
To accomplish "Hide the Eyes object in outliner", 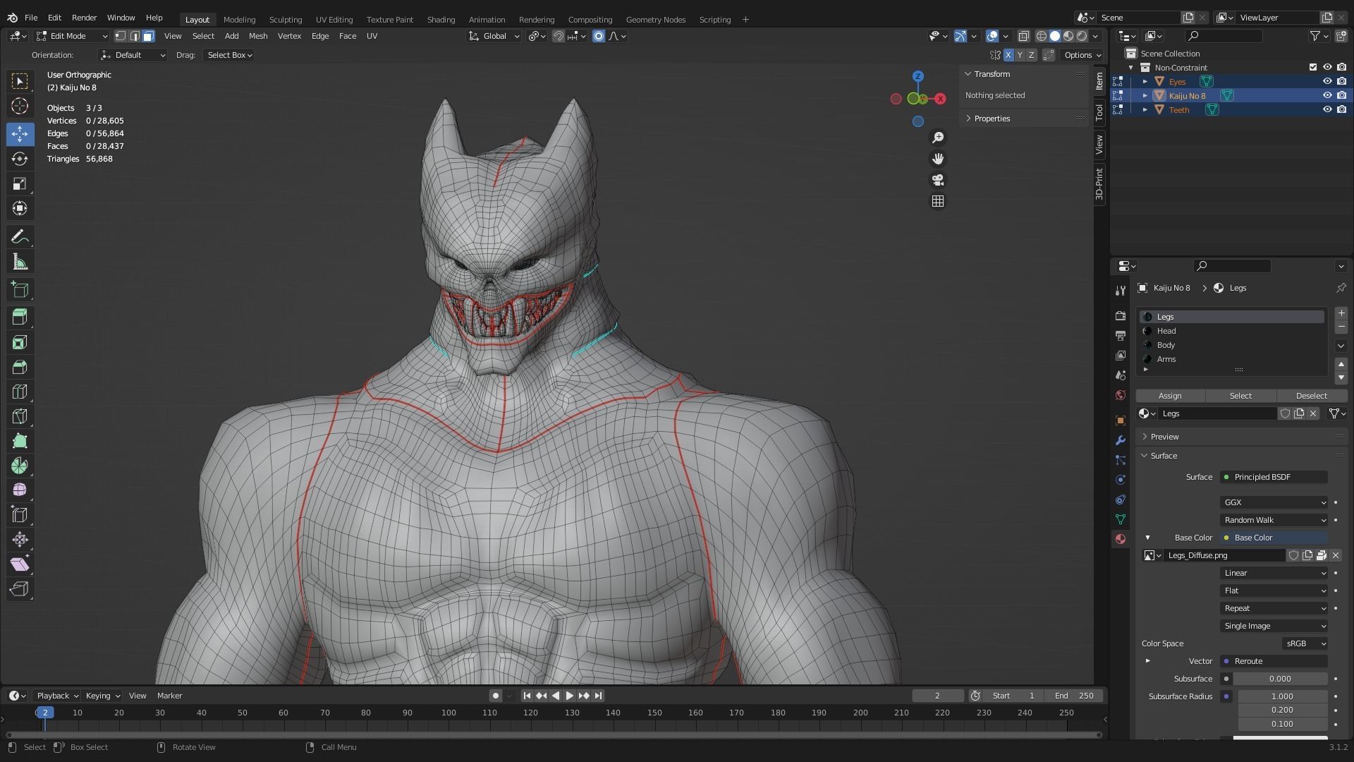I will (x=1327, y=81).
